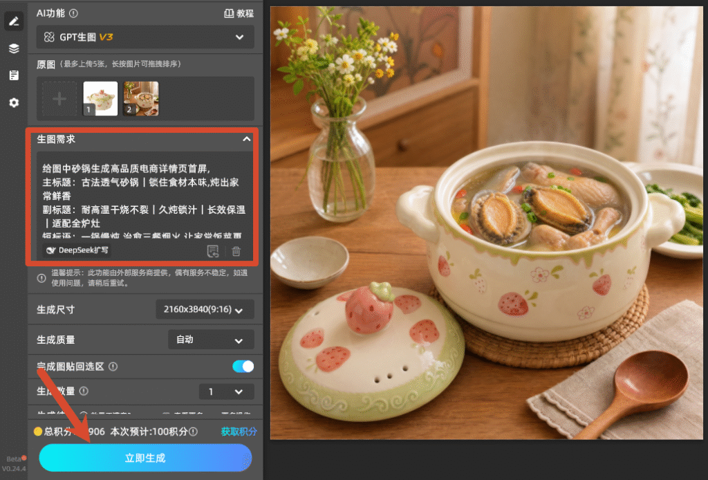Screen dimensions: 708x480
Task: Select source image thumbnail 2
Action: coord(141,98)
